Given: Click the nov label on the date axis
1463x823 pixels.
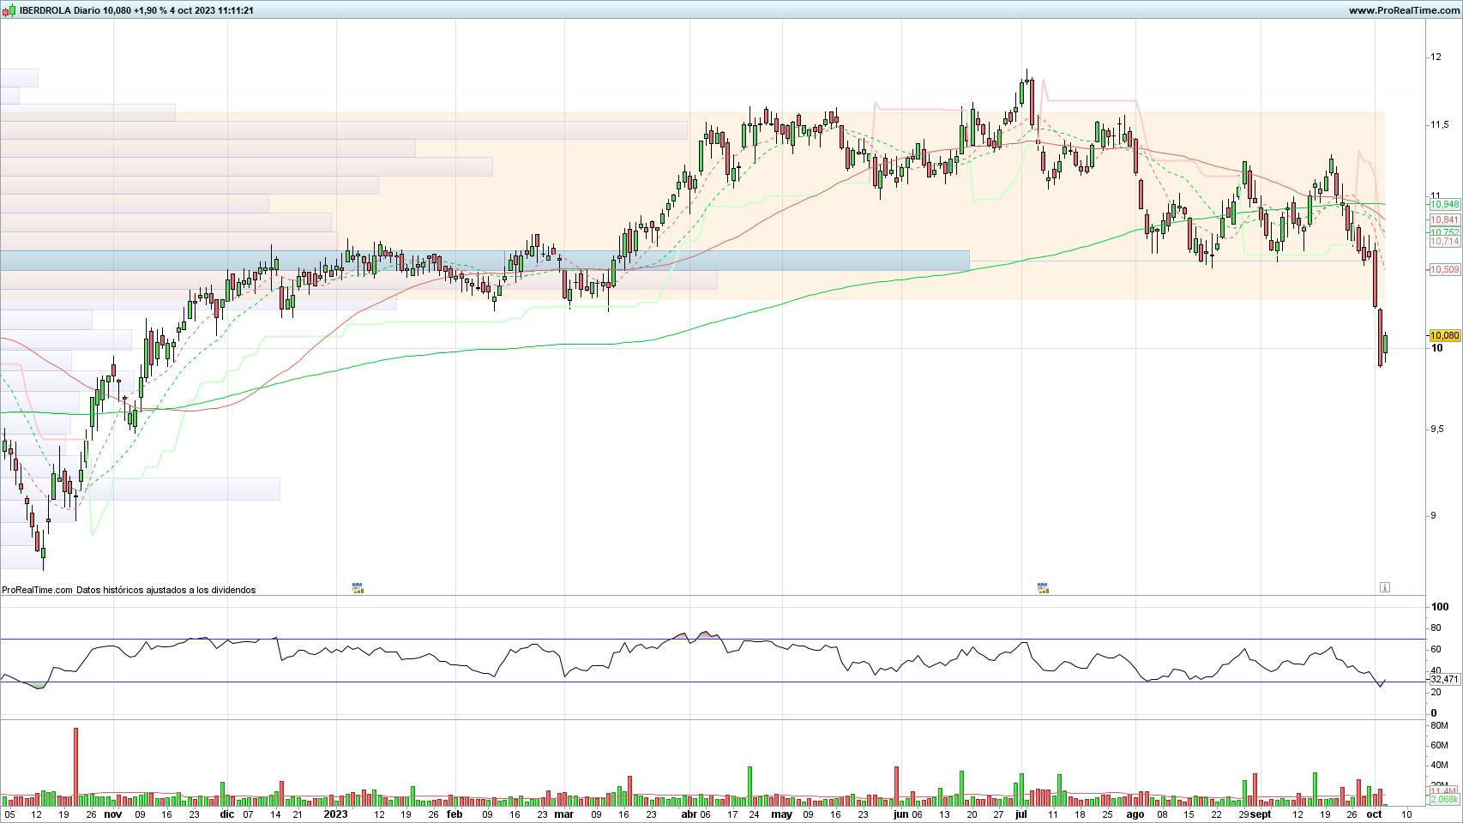Looking at the screenshot, I should point(112,814).
